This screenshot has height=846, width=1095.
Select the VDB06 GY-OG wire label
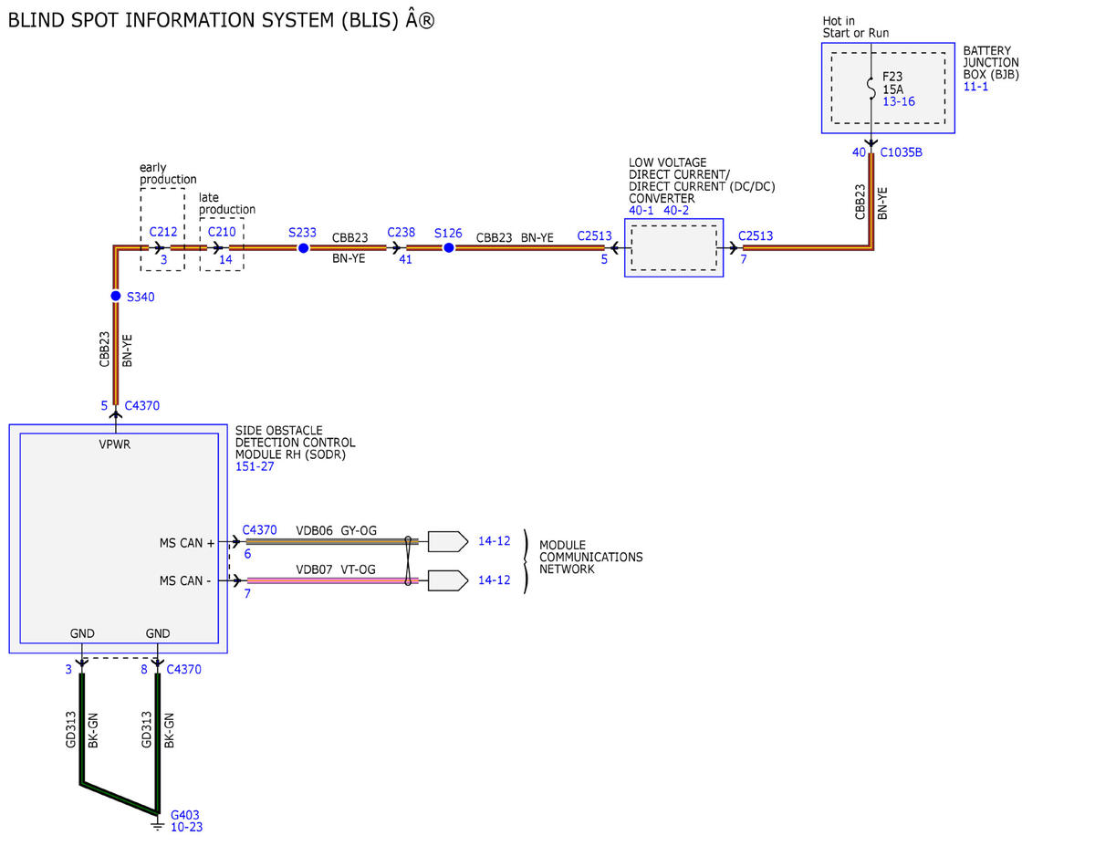pyautogui.click(x=336, y=530)
